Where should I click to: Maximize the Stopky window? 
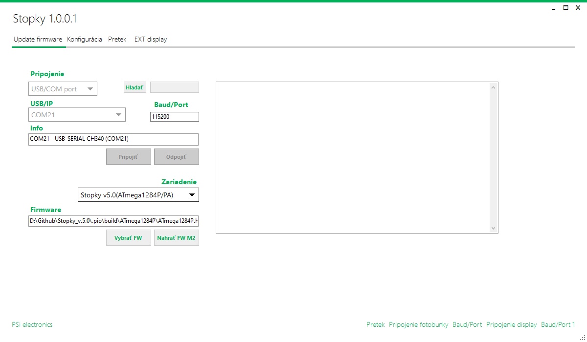[565, 8]
